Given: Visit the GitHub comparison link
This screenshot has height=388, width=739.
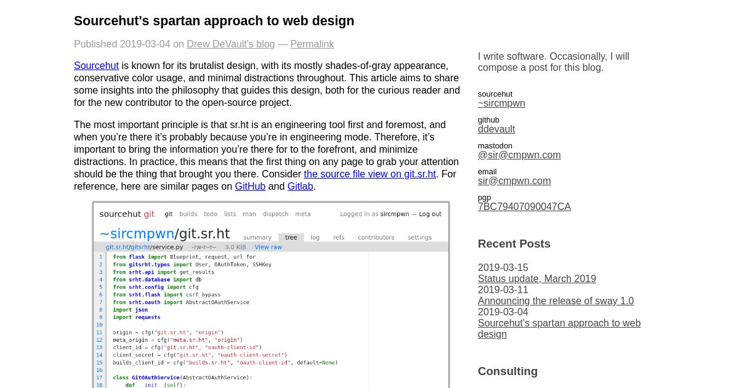Looking at the screenshot, I should (250, 187).
